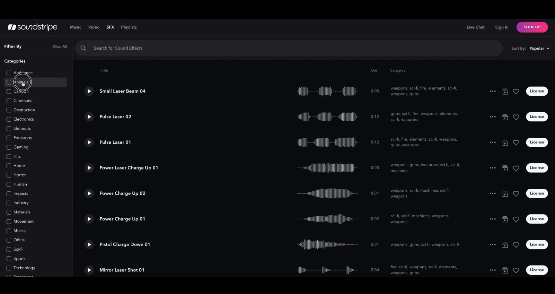Switch to the Music tab

(75, 27)
